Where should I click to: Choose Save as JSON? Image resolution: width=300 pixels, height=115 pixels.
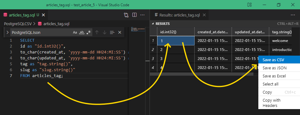[279, 68]
